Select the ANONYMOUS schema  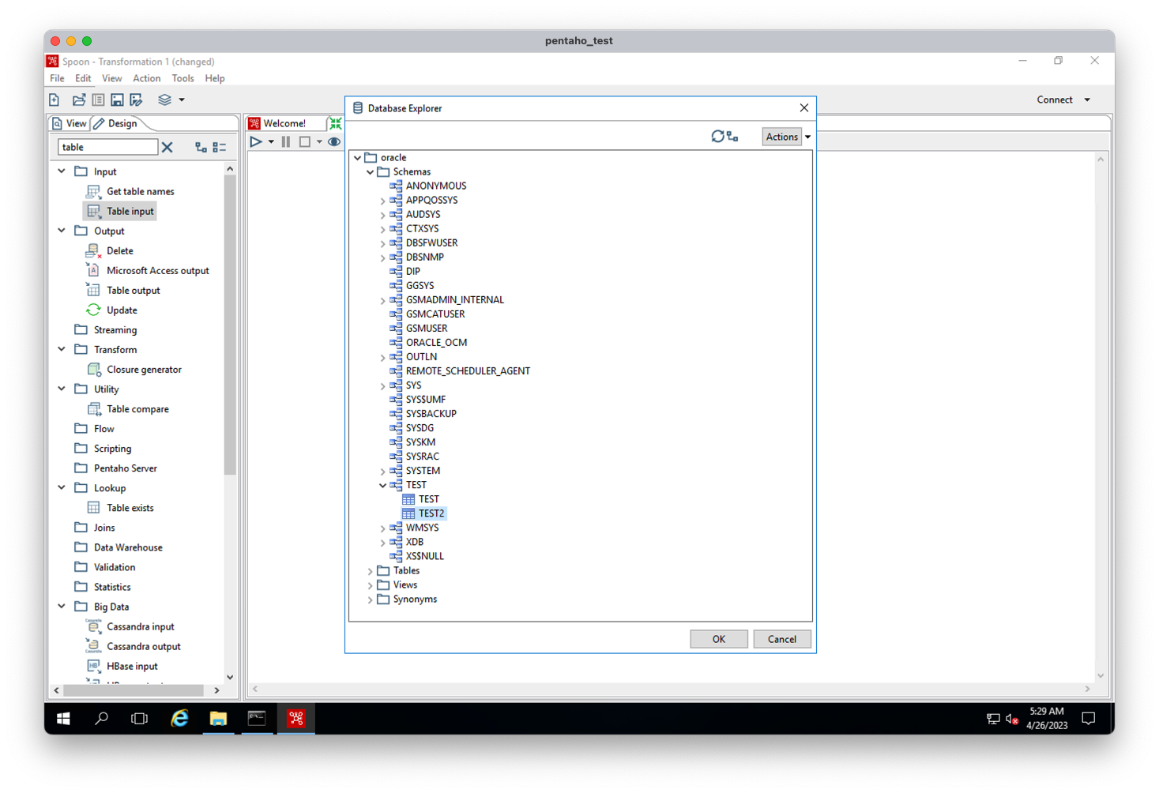click(436, 186)
